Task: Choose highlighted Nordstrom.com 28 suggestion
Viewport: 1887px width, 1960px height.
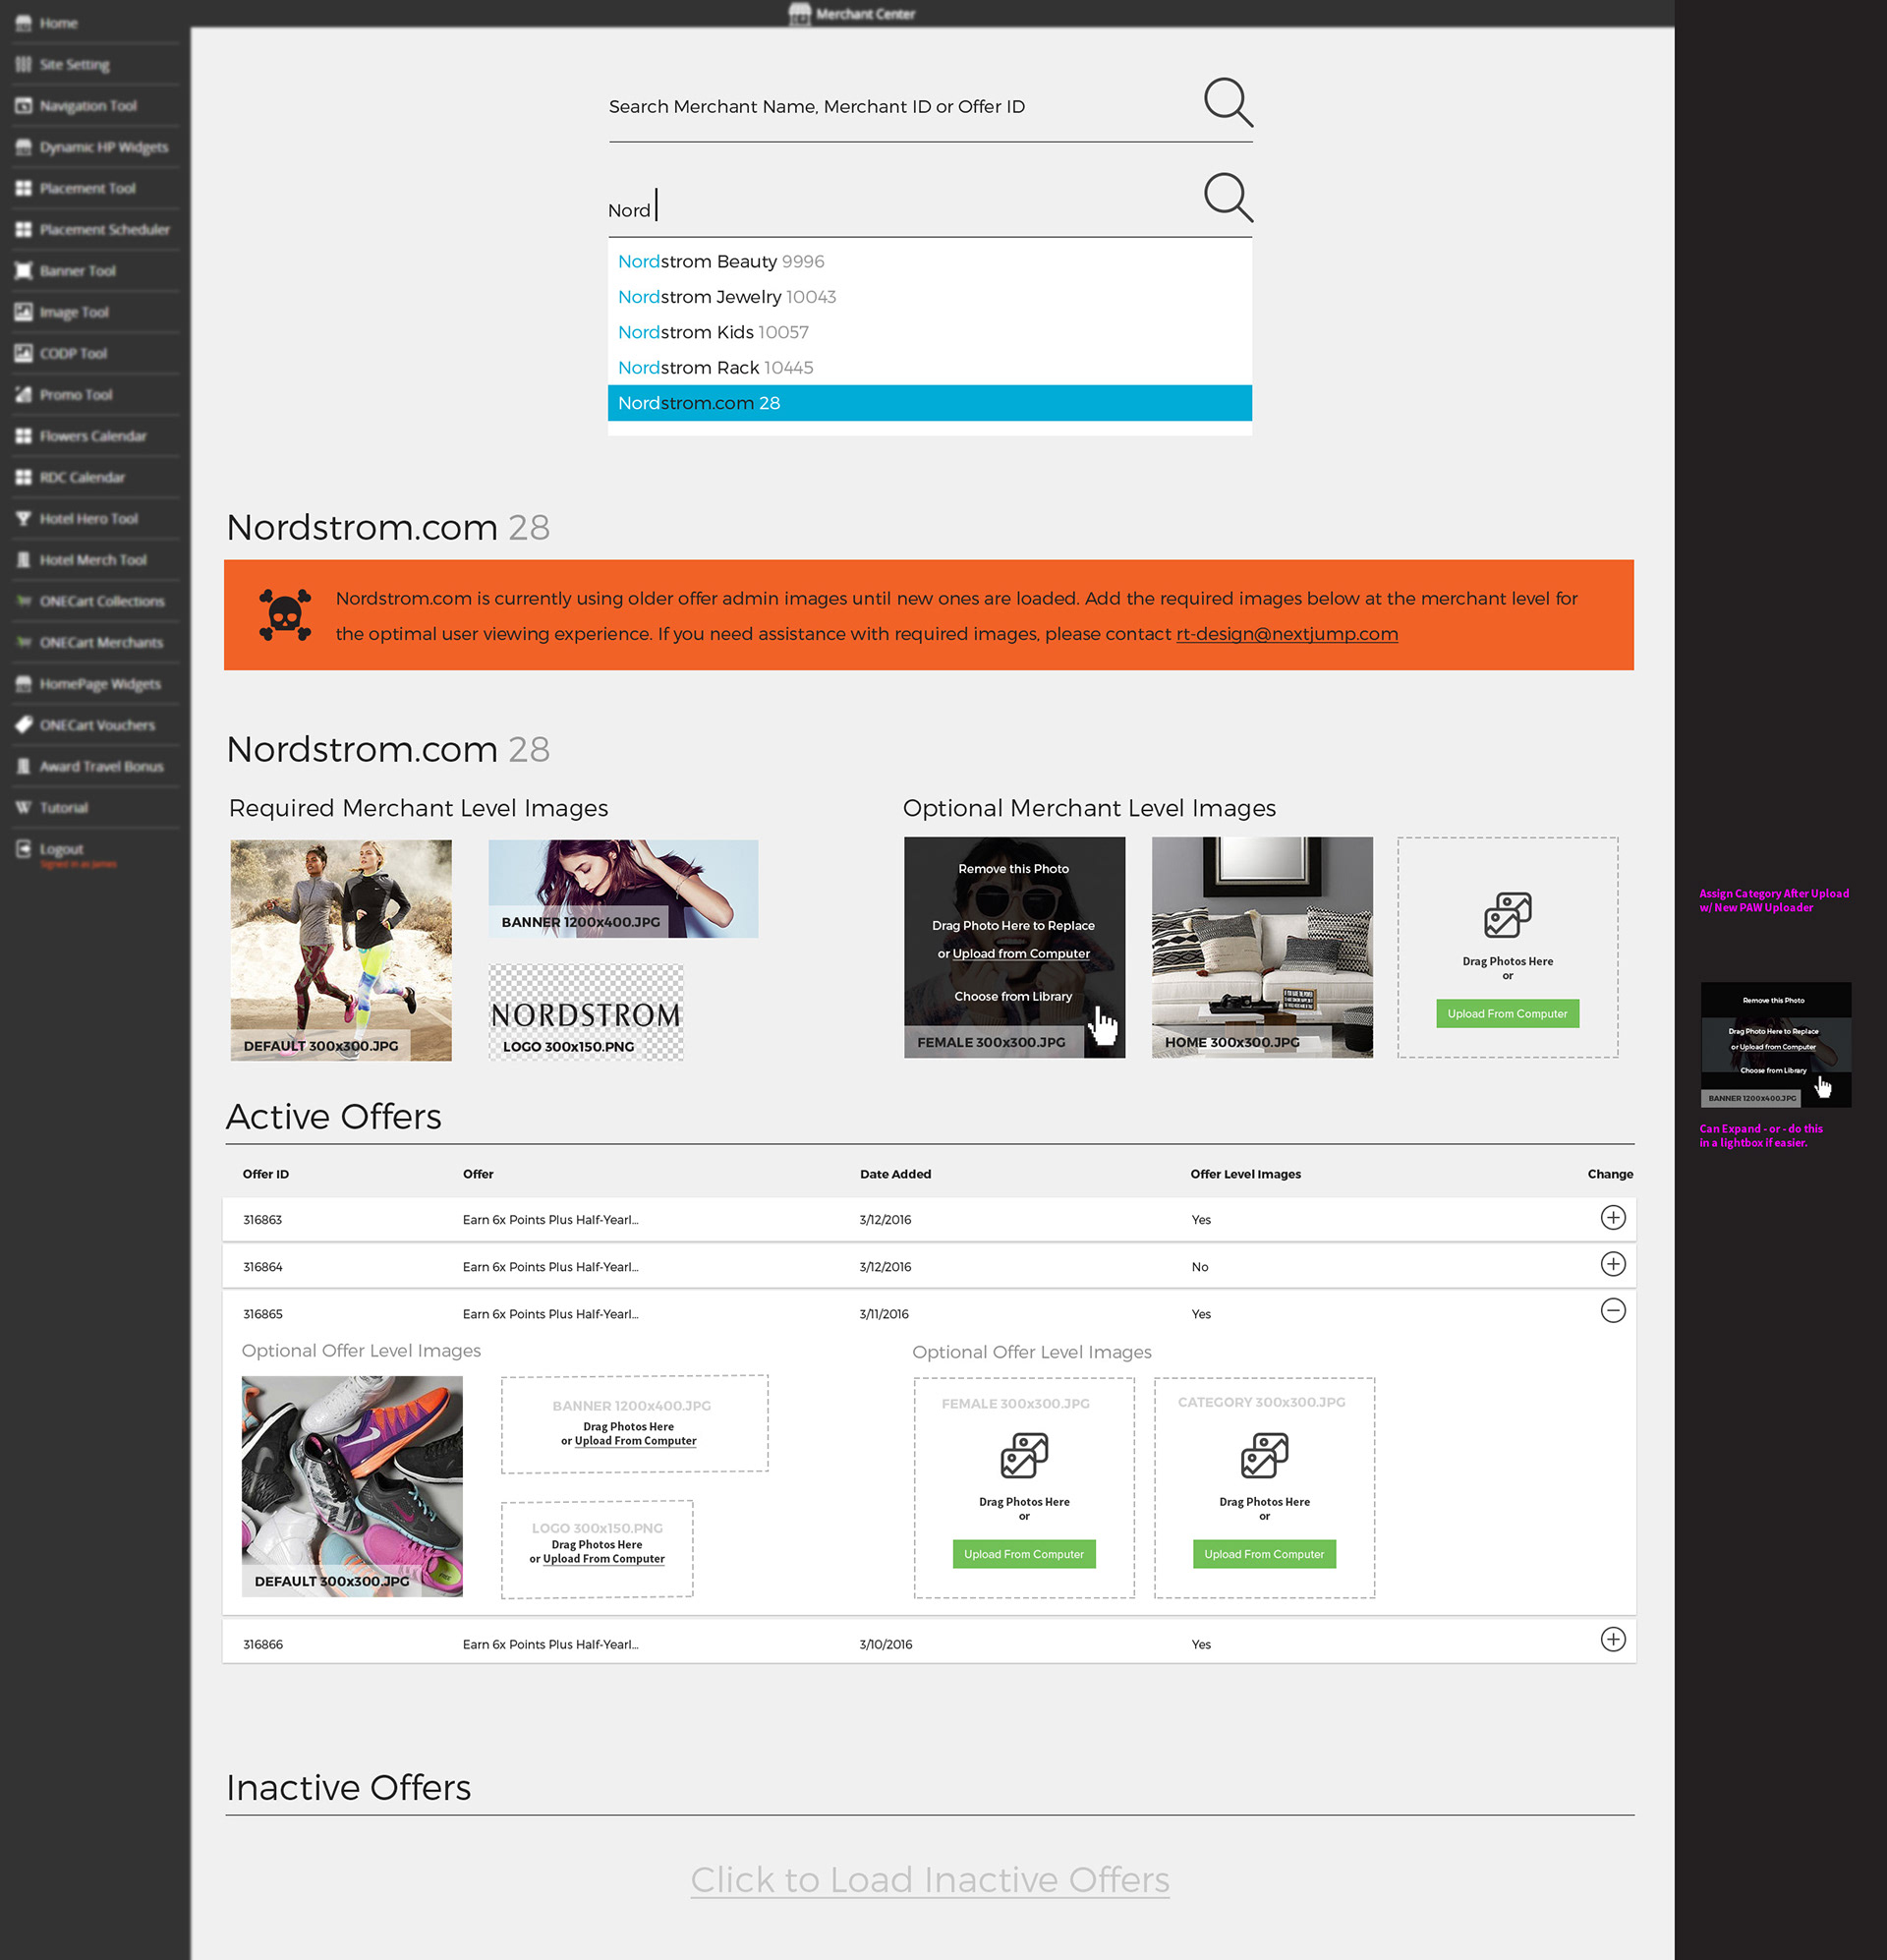Action: pyautogui.click(x=930, y=403)
